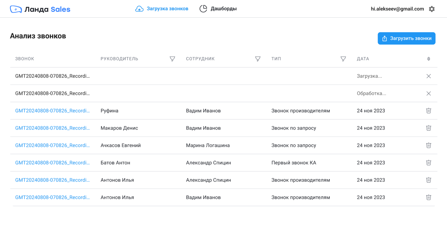Image resolution: width=447 pixels, height=247 pixels.
Task: Delete the Макаров Денис call row
Action: click(x=428, y=128)
